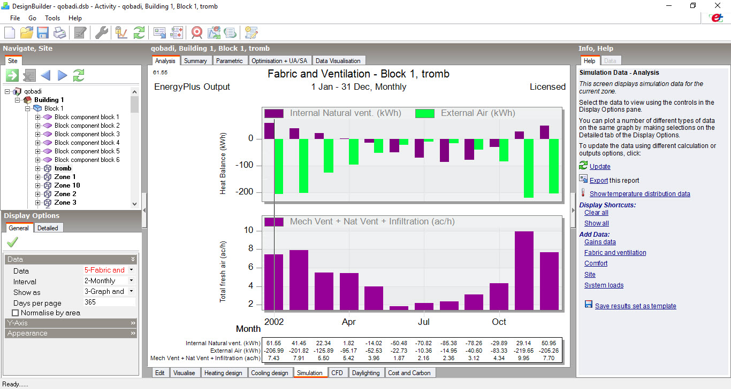Image resolution: width=731 pixels, height=389 pixels.
Task: Click the green External Air legend swatch
Action: pos(425,113)
